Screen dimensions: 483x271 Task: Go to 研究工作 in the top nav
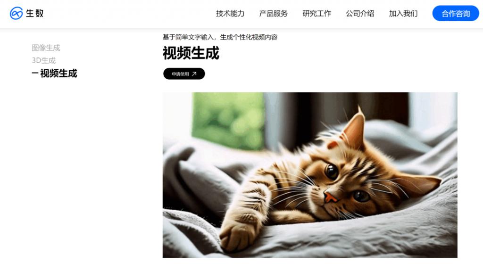coord(316,14)
